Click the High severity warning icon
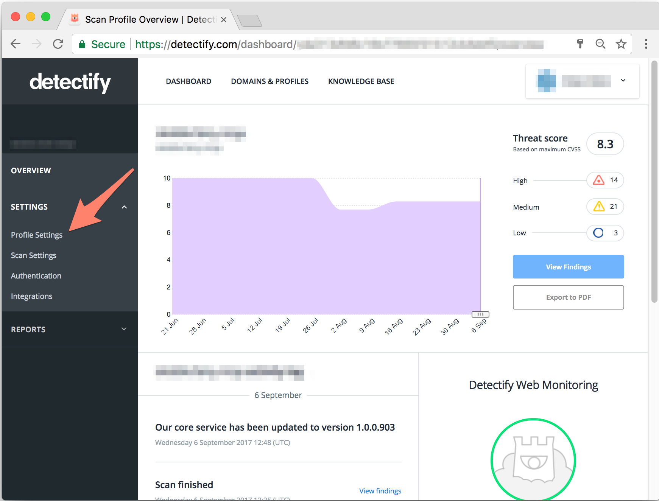The height and width of the screenshot is (501, 659). 598,180
